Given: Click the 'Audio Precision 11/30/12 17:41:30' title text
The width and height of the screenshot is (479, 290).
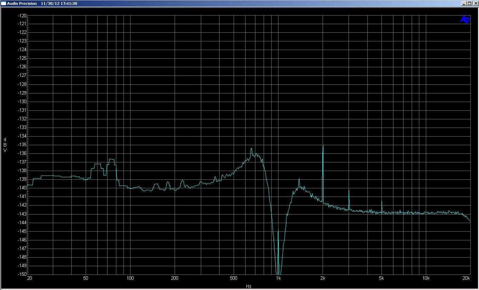Looking at the screenshot, I should [x=42, y=3].
